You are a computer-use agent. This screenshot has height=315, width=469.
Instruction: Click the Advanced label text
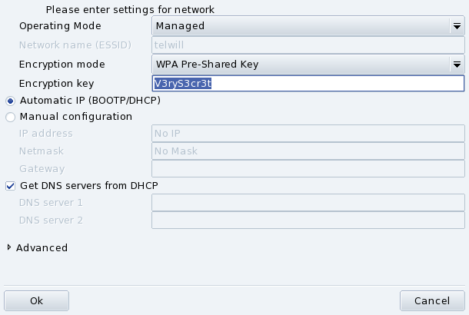[42, 248]
